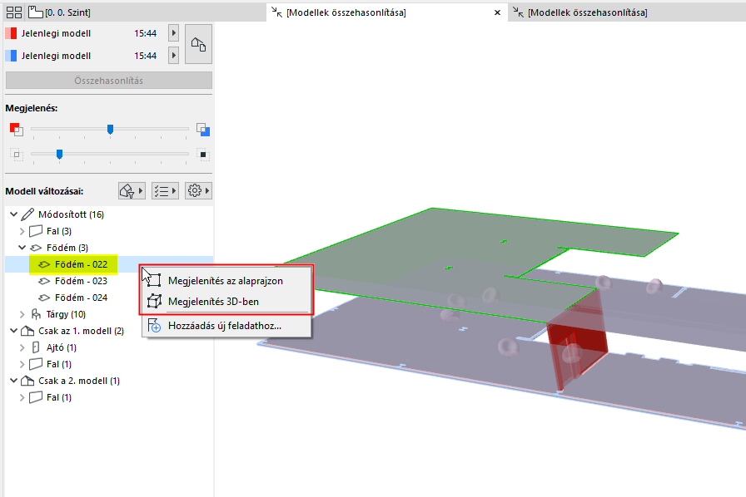The height and width of the screenshot is (497, 746).
Task: Click the house icon beside Csak a 2. modell
Action: (x=27, y=381)
